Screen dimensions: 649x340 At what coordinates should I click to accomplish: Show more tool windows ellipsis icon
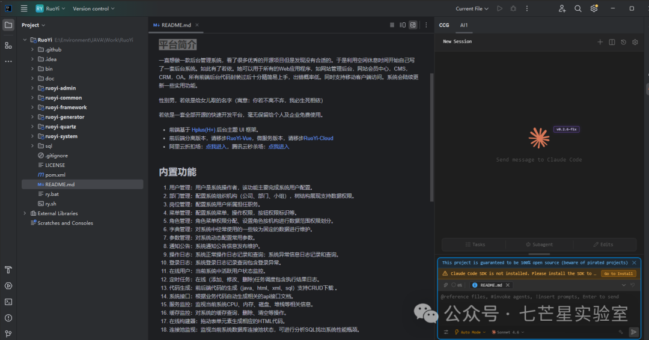(x=8, y=61)
